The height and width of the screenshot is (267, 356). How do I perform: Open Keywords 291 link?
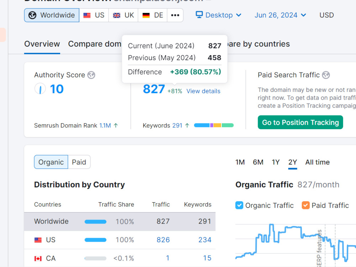click(177, 126)
